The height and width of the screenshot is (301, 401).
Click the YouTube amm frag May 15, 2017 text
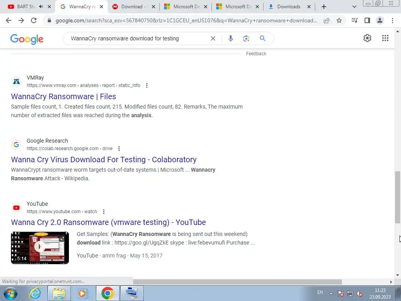pos(119,256)
